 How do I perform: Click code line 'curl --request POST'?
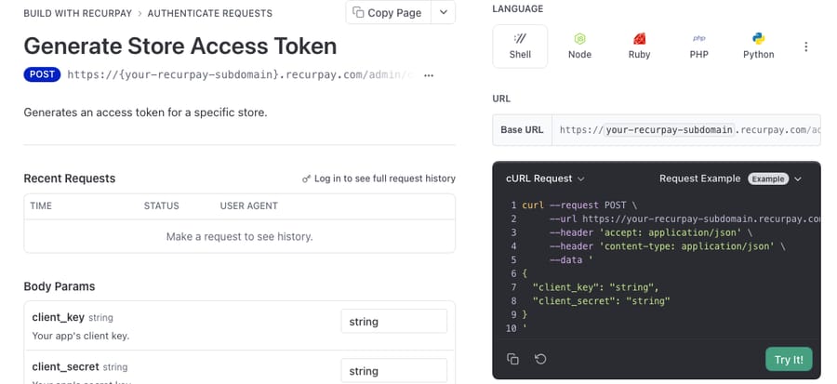579,205
